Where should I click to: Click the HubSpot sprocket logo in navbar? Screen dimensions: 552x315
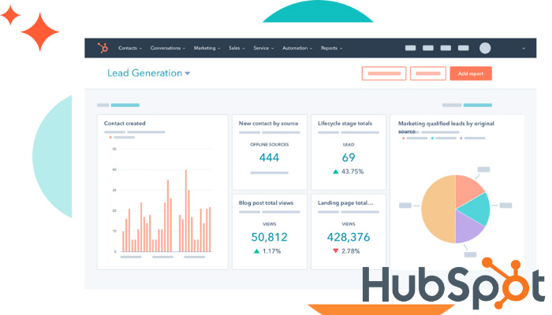(103, 48)
